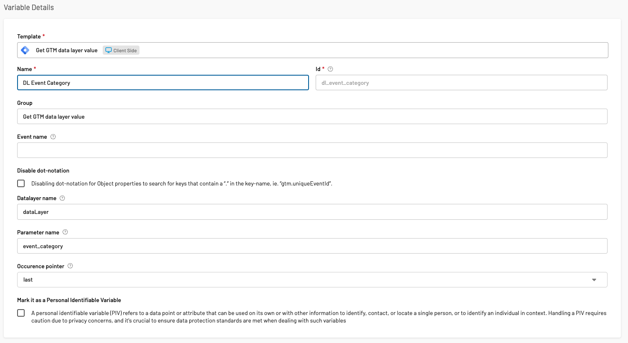Click the empty Event name input
The image size is (628, 343).
click(312, 150)
